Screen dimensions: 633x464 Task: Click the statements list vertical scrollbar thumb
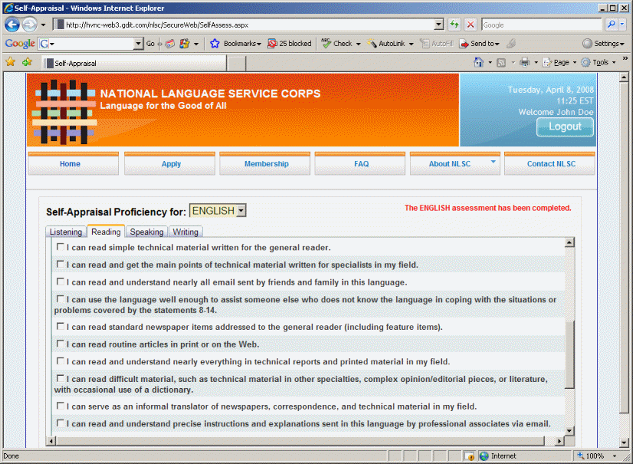pos(569,355)
